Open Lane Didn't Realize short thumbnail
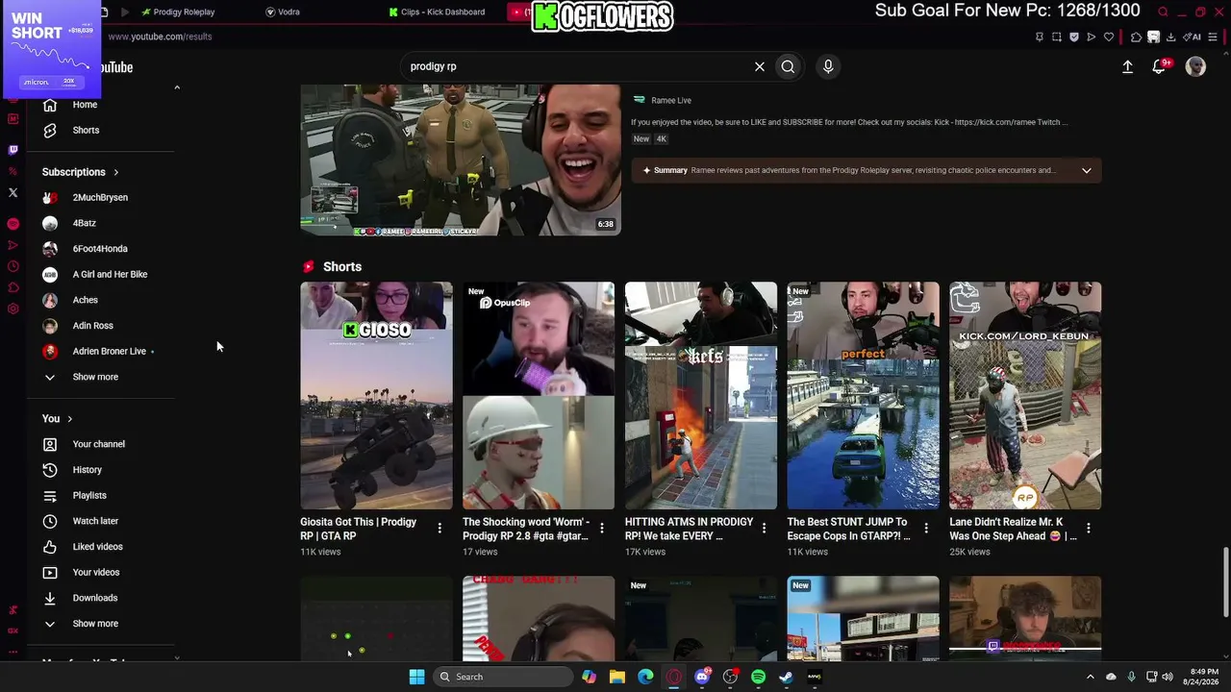The width and height of the screenshot is (1231, 692). (1025, 395)
